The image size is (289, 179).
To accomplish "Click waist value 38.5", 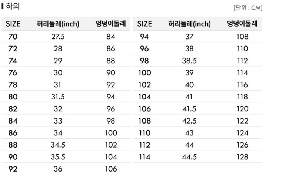I will click(x=189, y=61).
